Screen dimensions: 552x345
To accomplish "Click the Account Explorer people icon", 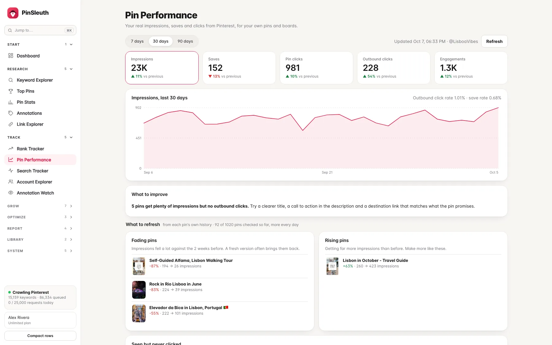I will click(x=11, y=182).
